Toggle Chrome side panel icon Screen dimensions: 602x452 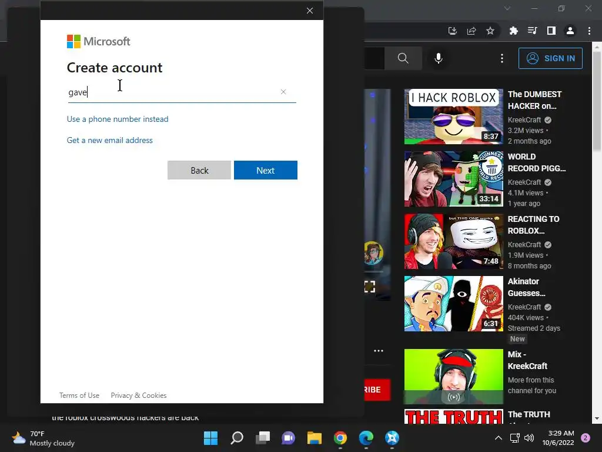(x=551, y=31)
